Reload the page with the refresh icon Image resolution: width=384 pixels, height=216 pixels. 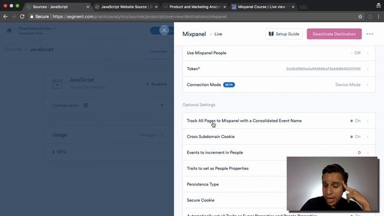(22, 16)
